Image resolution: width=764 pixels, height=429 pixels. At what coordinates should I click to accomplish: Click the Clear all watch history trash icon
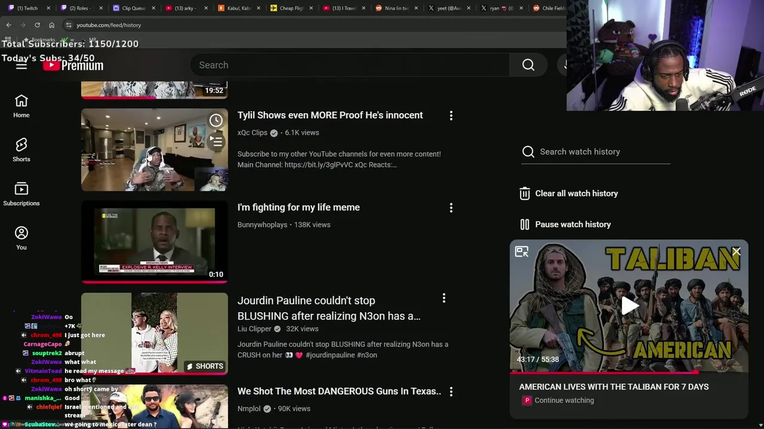(525, 194)
